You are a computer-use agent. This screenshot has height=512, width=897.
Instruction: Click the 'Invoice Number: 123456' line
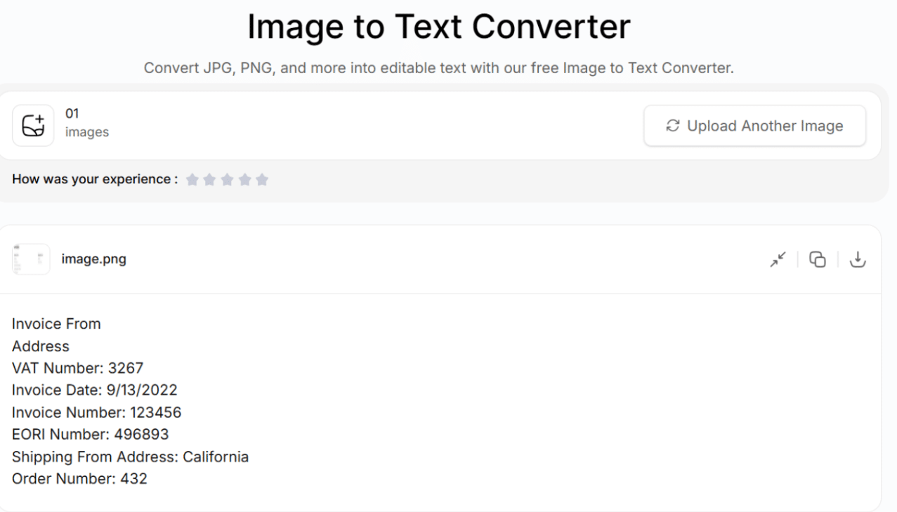pos(97,412)
